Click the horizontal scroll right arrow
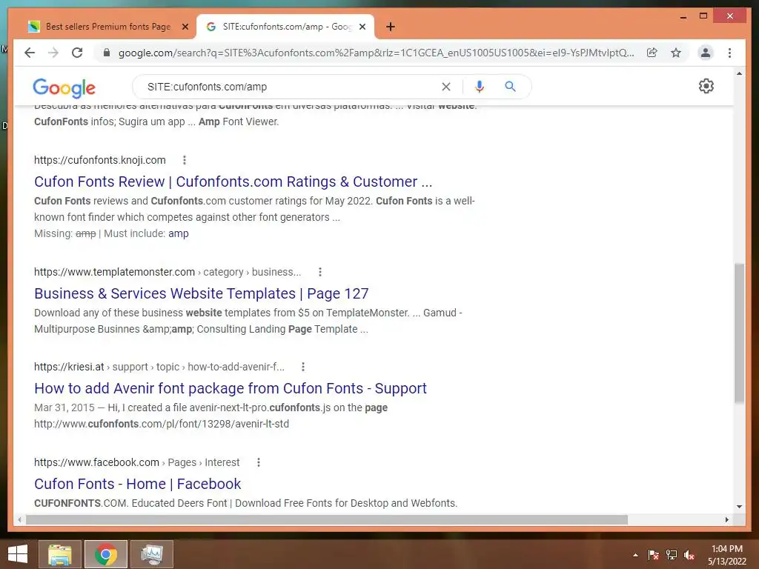Image resolution: width=759 pixels, height=569 pixels. pyautogui.click(x=726, y=519)
